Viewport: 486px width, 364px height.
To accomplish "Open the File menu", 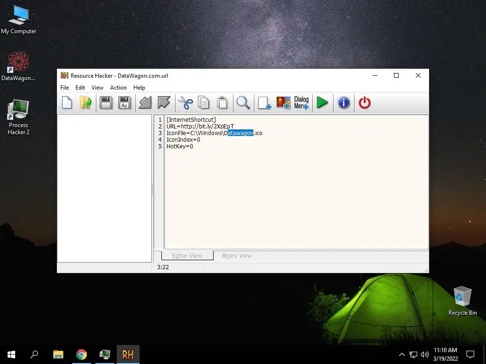I will [65, 88].
